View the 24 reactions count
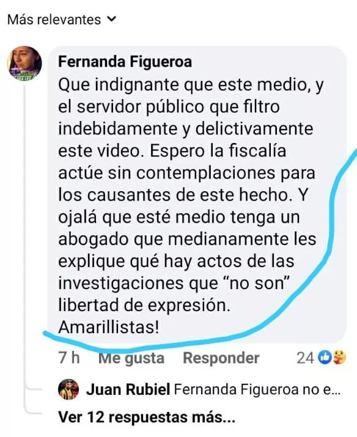 click(305, 358)
